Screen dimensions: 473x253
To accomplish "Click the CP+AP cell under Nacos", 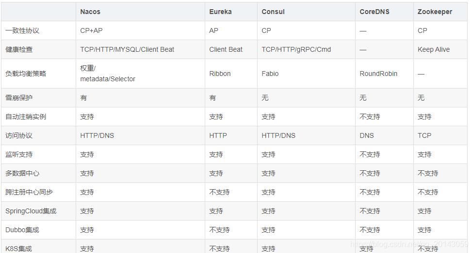I will pyautogui.click(x=91, y=30).
